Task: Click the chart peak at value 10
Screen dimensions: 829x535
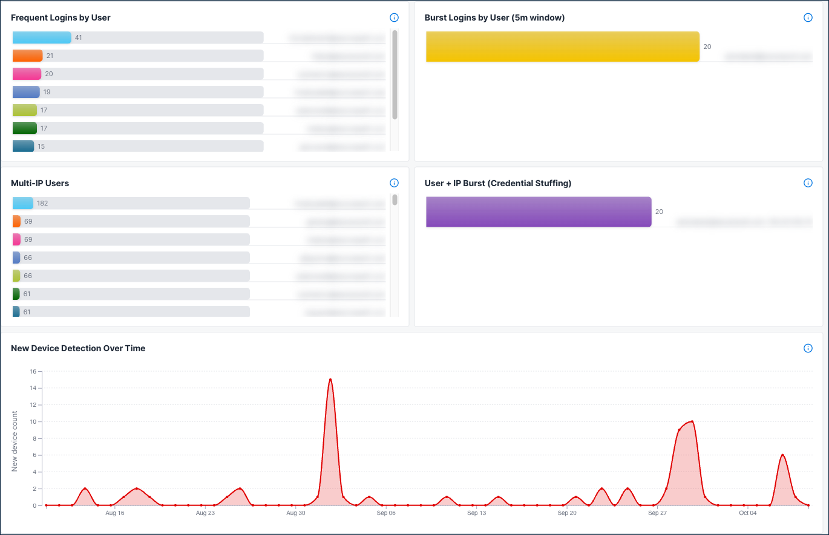Action: coord(692,421)
